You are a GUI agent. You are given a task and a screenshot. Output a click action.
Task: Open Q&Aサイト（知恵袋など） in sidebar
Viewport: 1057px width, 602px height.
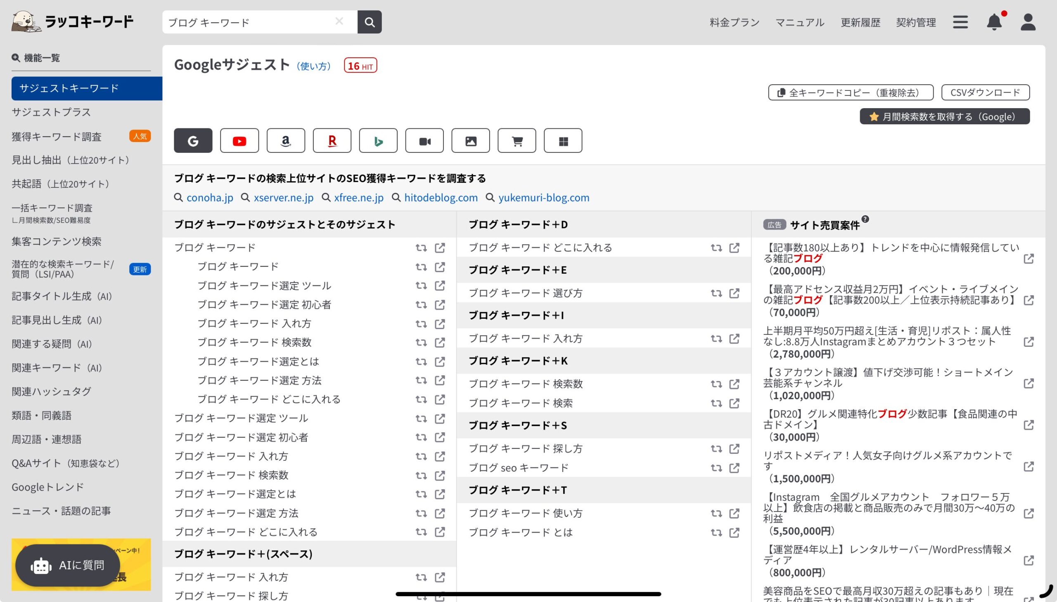pyautogui.click(x=66, y=463)
